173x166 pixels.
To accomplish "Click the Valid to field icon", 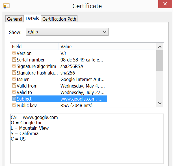I will click(x=14, y=92).
